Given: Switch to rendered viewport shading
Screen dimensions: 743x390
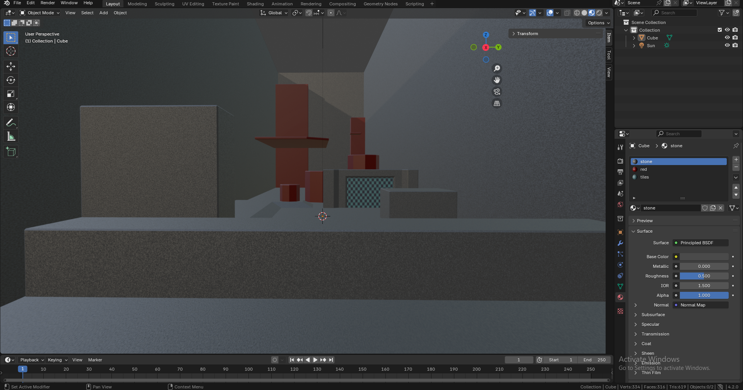Looking at the screenshot, I should (599, 13).
